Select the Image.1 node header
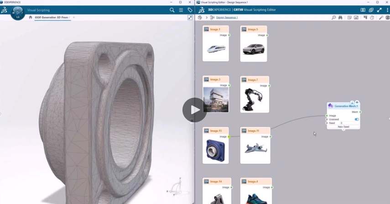This screenshot has width=390, height=204. click(216, 29)
